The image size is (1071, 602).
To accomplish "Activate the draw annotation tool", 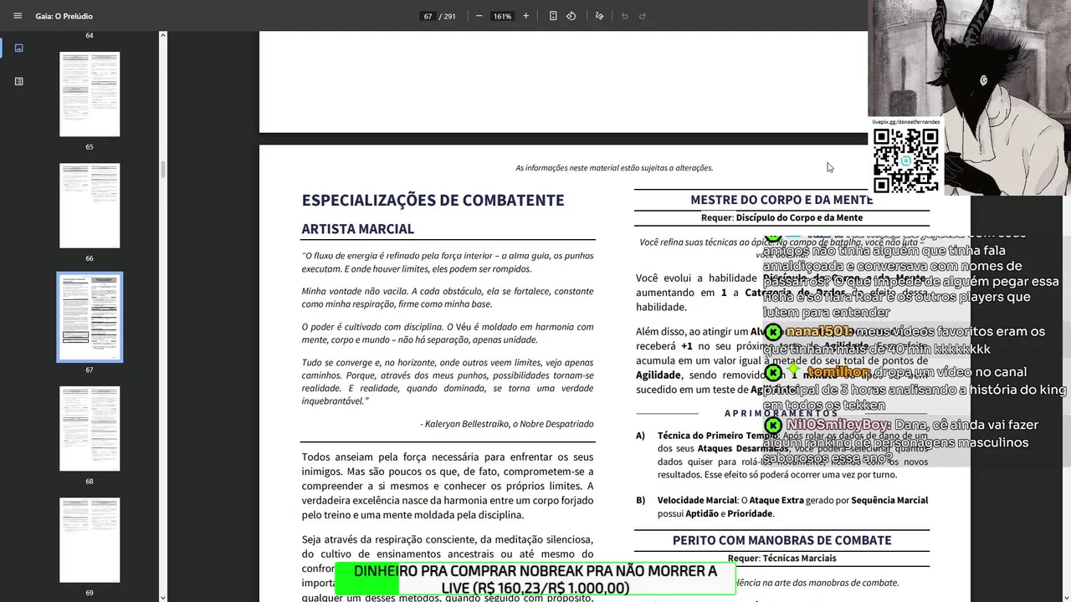I will [599, 16].
